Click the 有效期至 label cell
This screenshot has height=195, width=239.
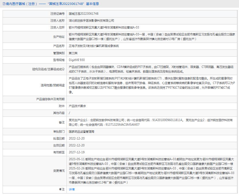tap(35, 152)
